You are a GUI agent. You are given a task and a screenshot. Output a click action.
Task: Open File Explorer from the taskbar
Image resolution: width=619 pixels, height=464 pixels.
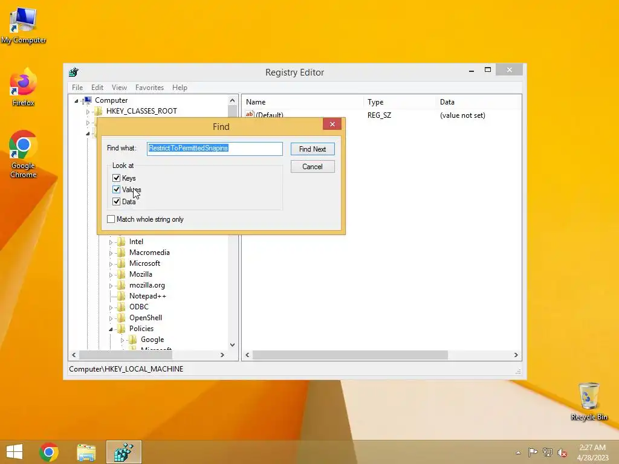click(86, 452)
